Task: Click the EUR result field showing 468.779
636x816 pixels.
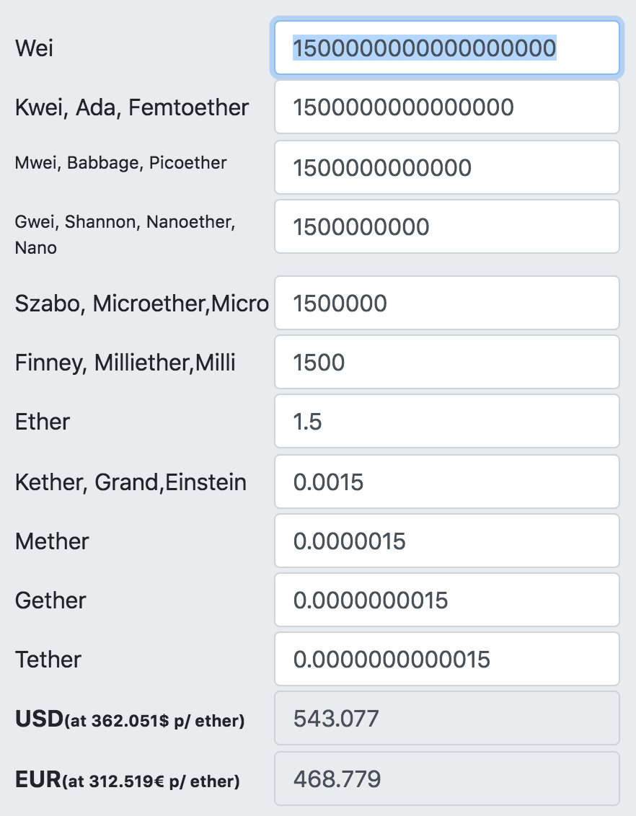Action: point(446,779)
